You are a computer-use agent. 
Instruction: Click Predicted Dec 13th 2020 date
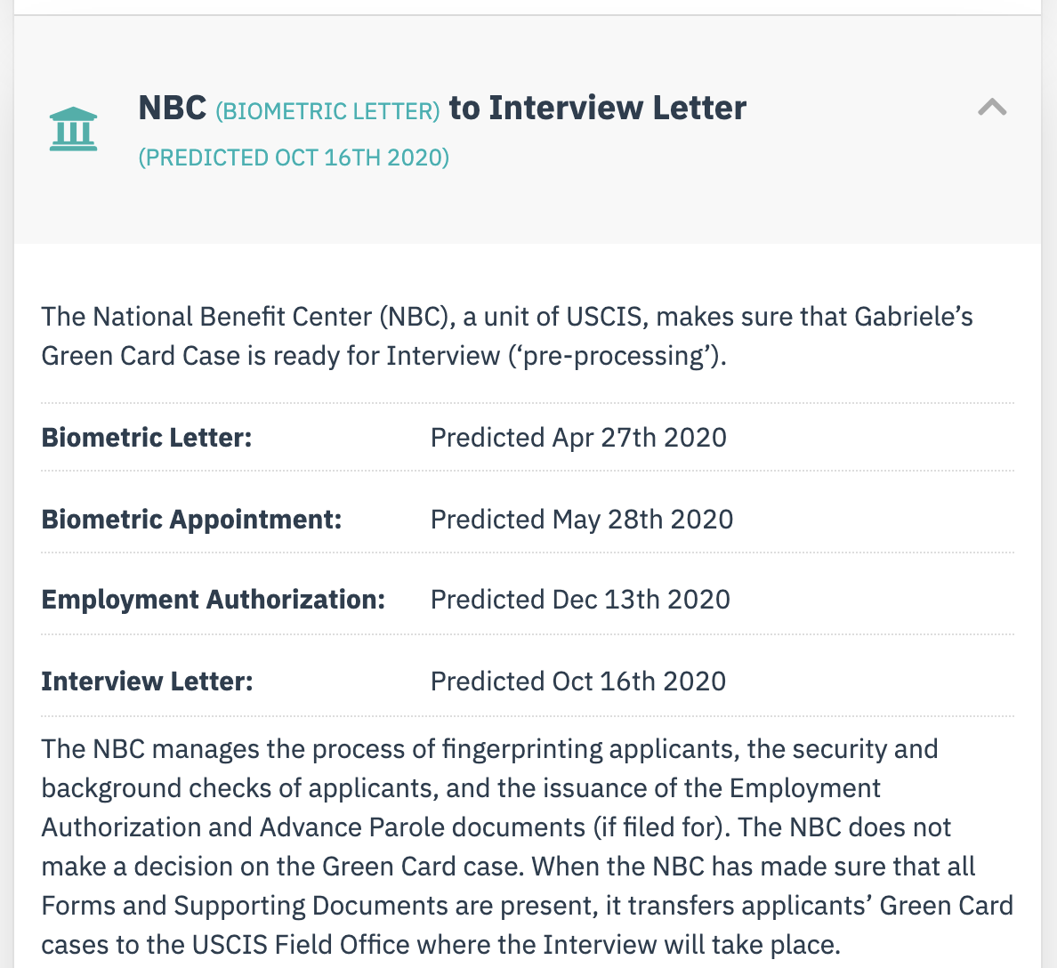(580, 600)
